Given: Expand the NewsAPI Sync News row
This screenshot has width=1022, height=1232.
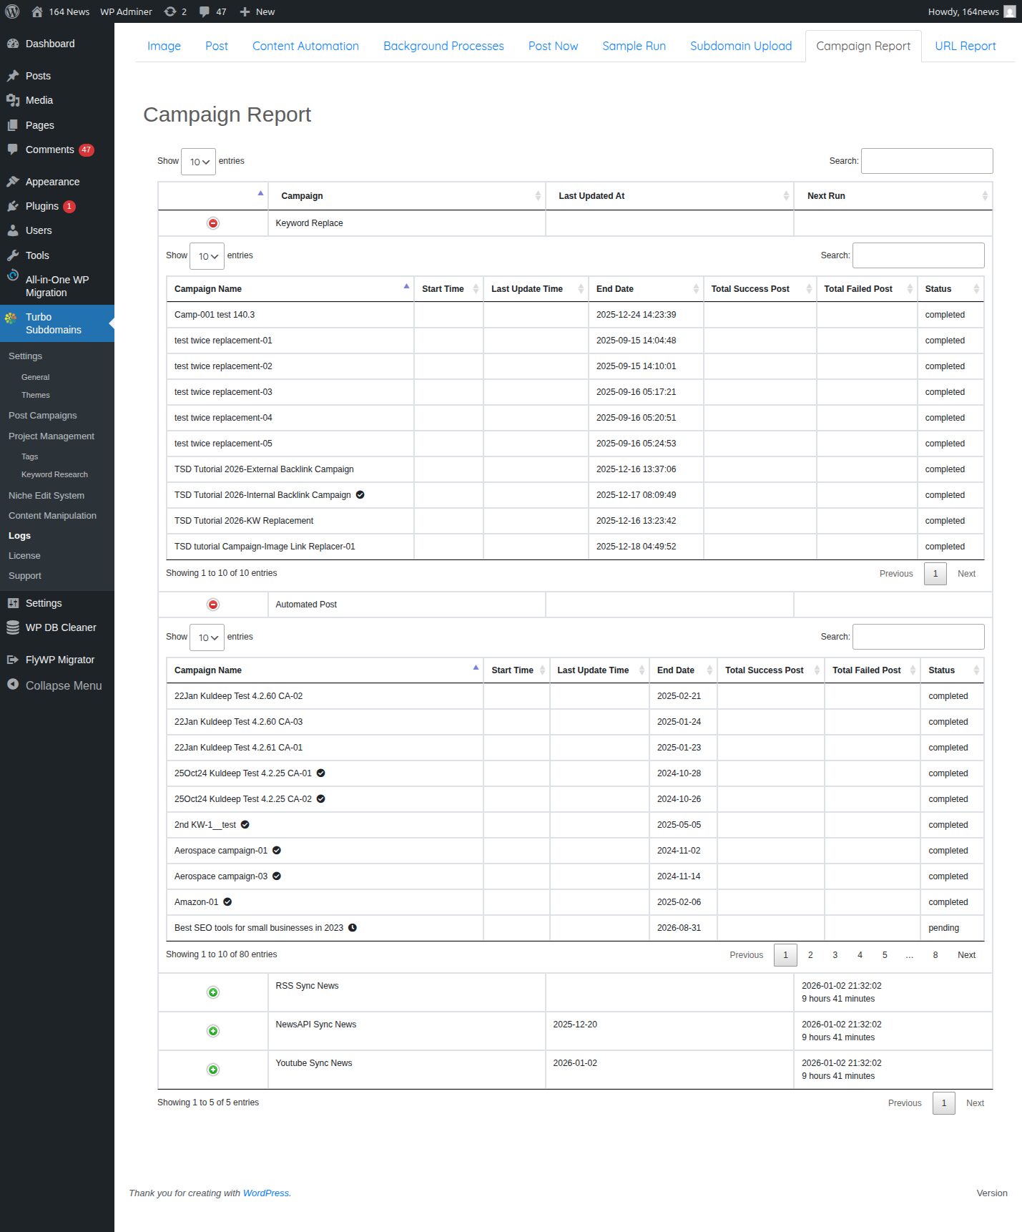Looking at the screenshot, I should click(213, 1031).
